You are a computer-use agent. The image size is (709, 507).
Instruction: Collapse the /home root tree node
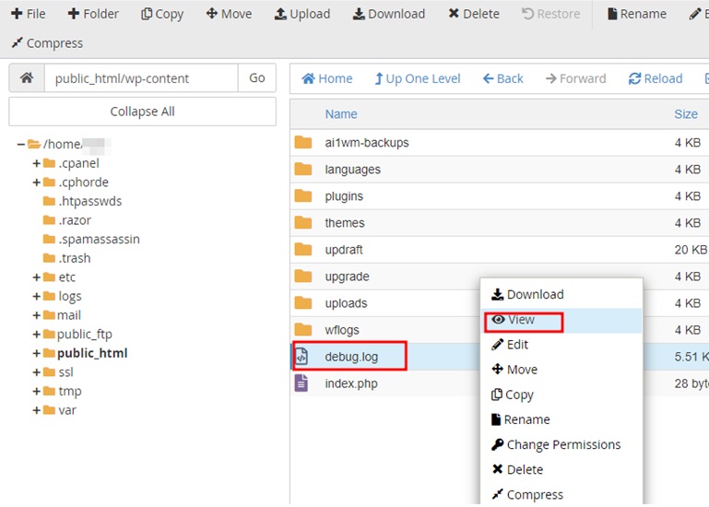point(20,145)
